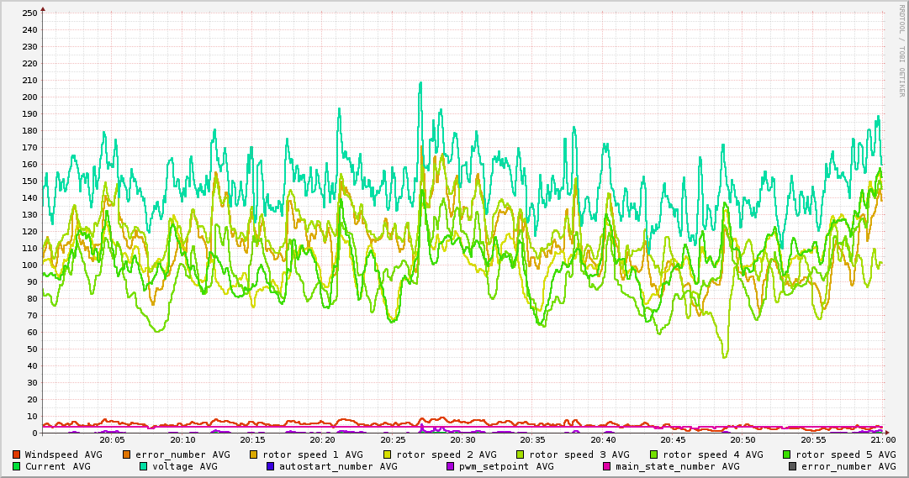Click the y-axis value 230
The image size is (909, 478).
click(29, 46)
